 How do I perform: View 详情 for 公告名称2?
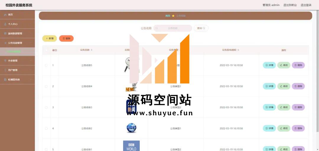269,129
